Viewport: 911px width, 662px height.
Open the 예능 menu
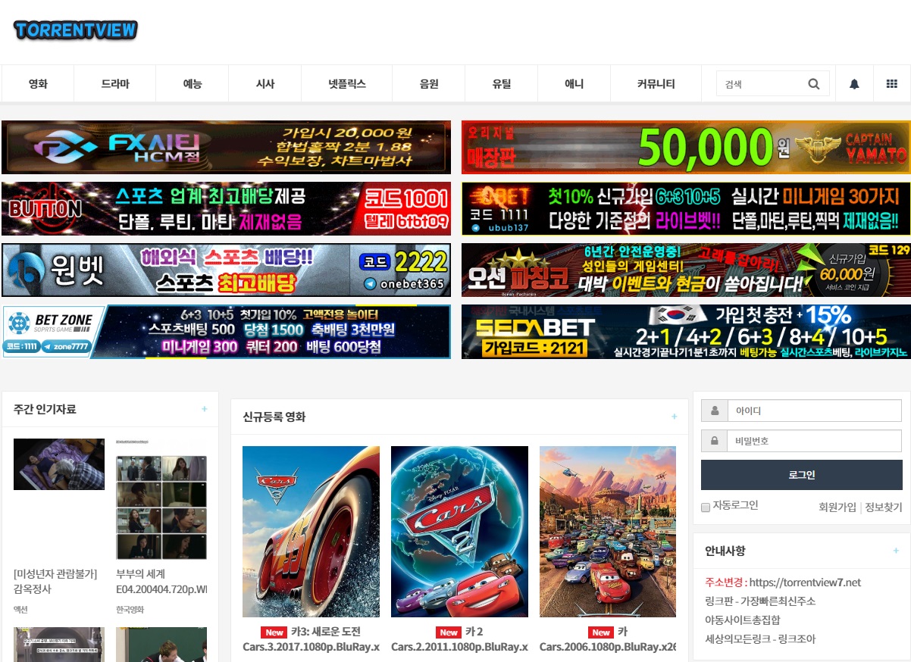coord(193,84)
